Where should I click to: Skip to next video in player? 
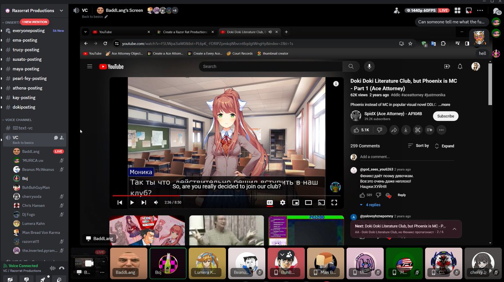tap(144, 203)
